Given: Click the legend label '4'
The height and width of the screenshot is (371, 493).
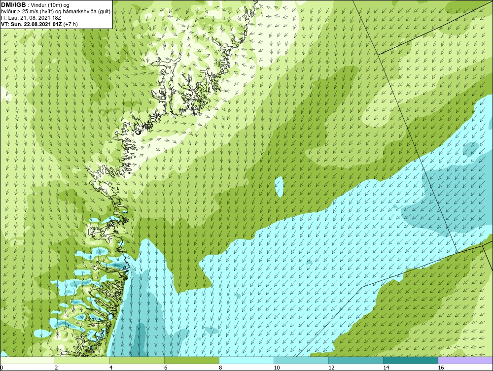Looking at the screenshot, I should [111, 368].
